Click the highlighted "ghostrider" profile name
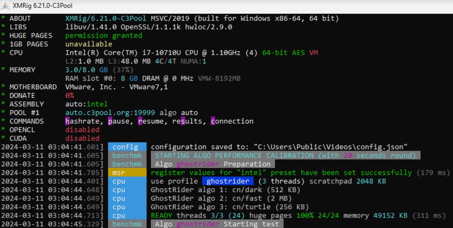453x228 pixels. click(228, 181)
